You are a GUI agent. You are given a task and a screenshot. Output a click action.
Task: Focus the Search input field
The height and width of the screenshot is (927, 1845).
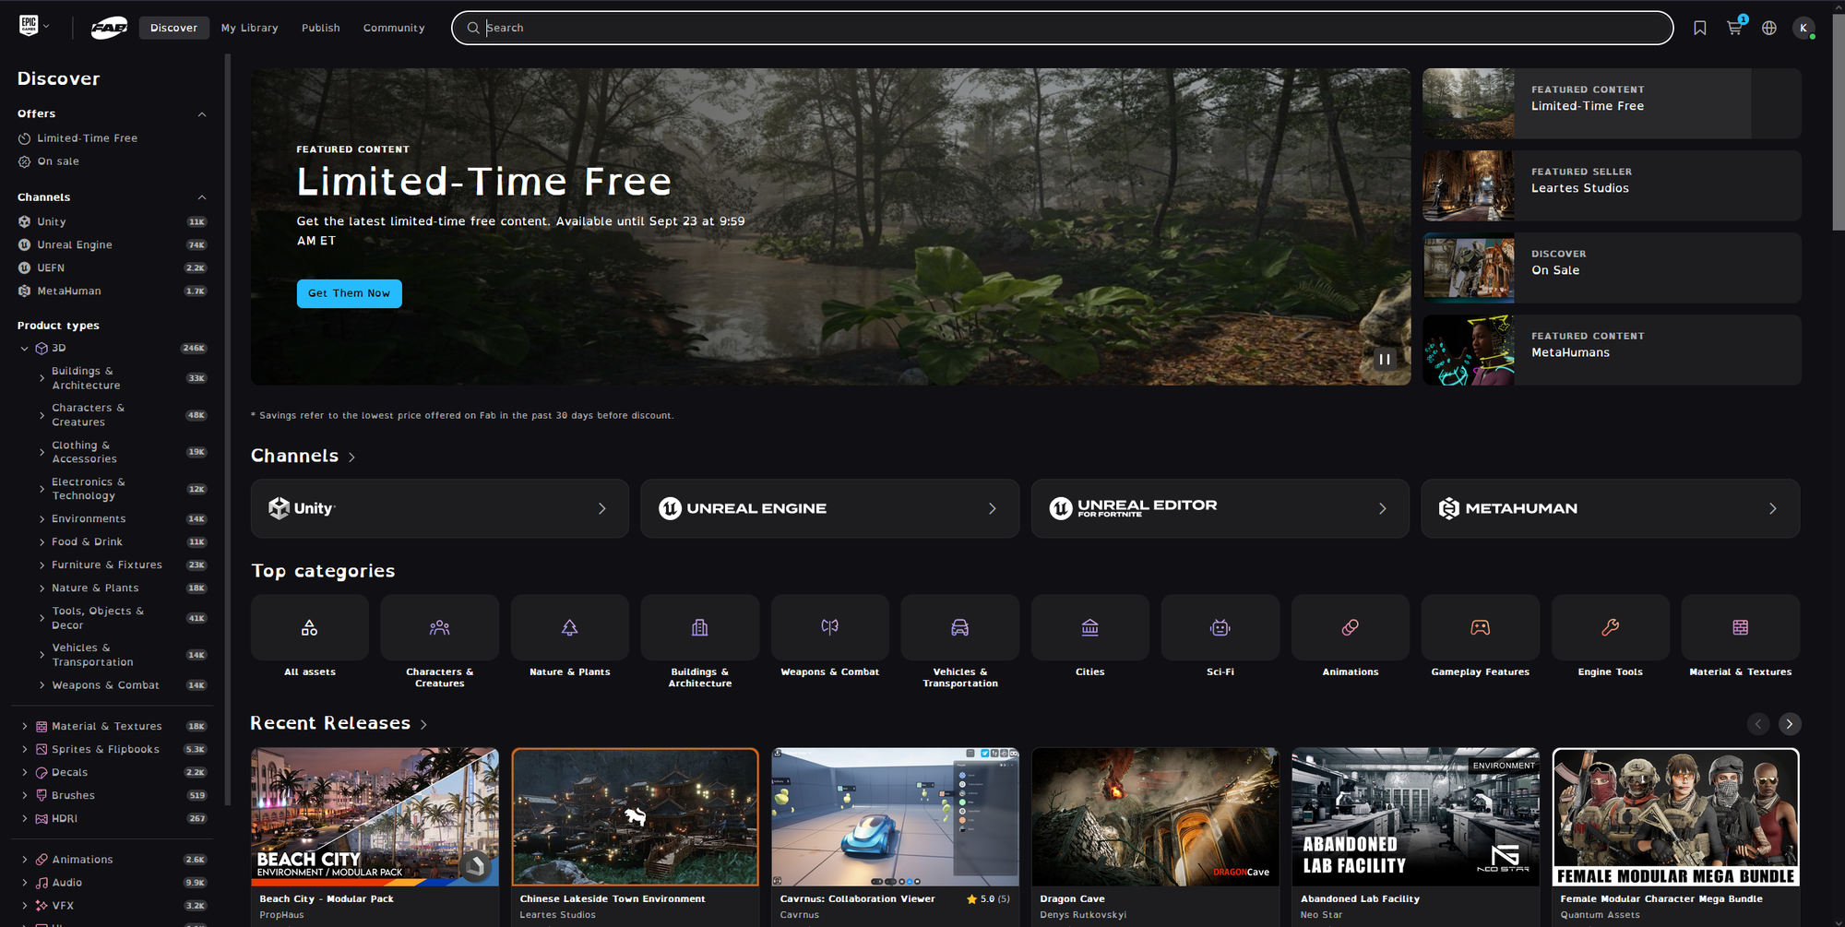[1062, 28]
